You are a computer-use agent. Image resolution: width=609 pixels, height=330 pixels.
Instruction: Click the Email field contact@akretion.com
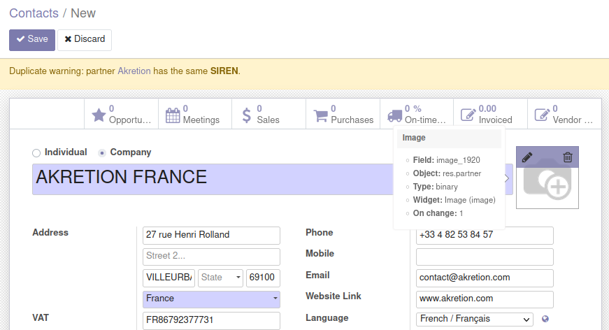[x=485, y=278]
